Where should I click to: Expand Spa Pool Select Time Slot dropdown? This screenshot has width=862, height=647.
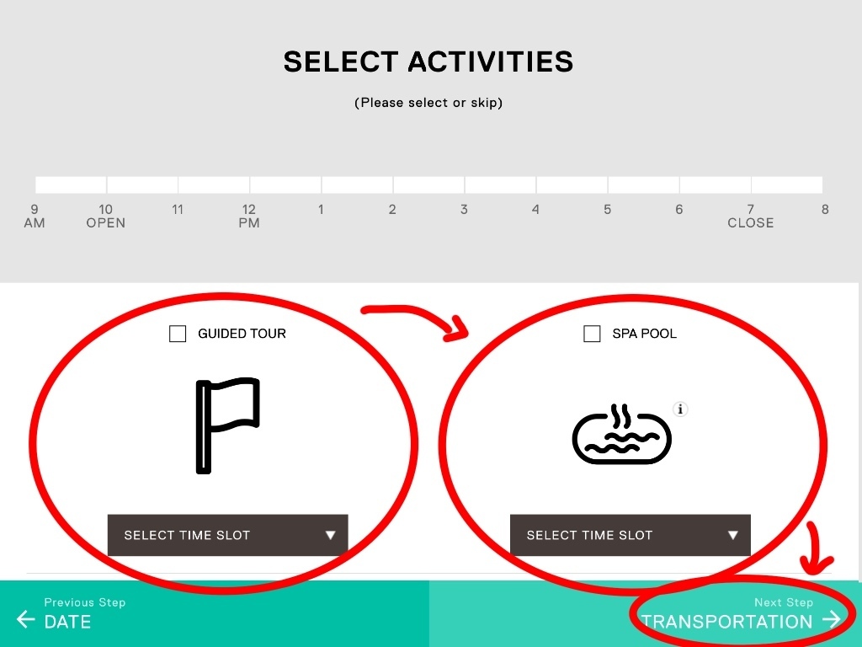point(630,535)
